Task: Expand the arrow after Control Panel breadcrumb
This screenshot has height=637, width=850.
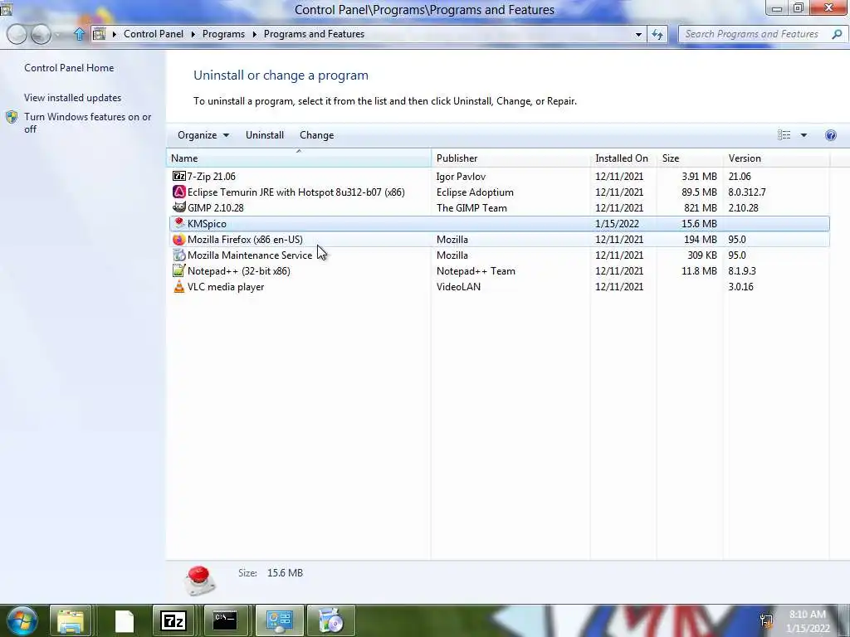Action: click(x=193, y=34)
